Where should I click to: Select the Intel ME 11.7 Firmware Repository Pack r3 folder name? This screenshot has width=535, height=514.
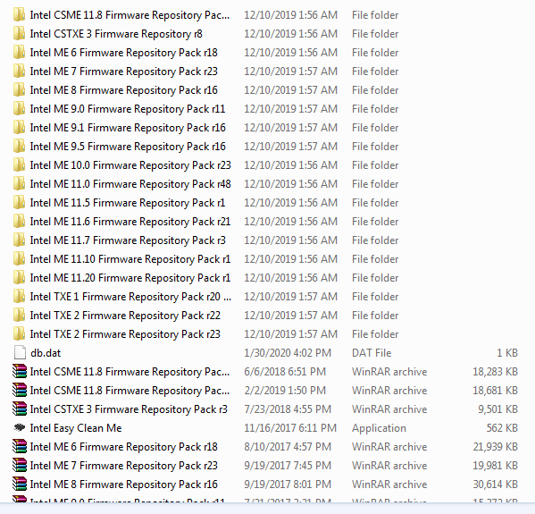click(x=128, y=240)
